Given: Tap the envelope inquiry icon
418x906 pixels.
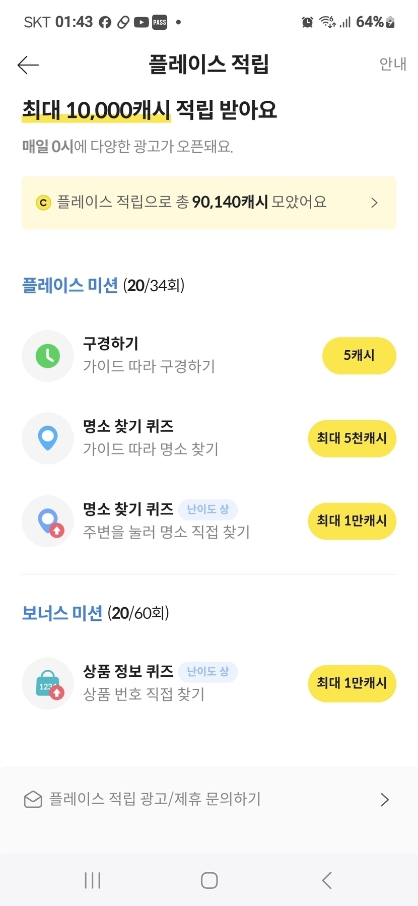Looking at the screenshot, I should (33, 799).
